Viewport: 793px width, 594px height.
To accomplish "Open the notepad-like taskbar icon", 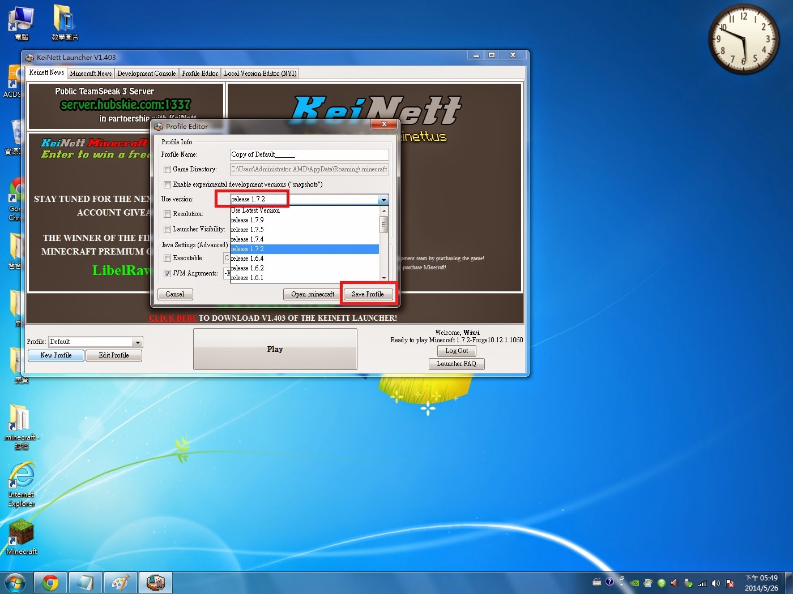I will click(86, 583).
